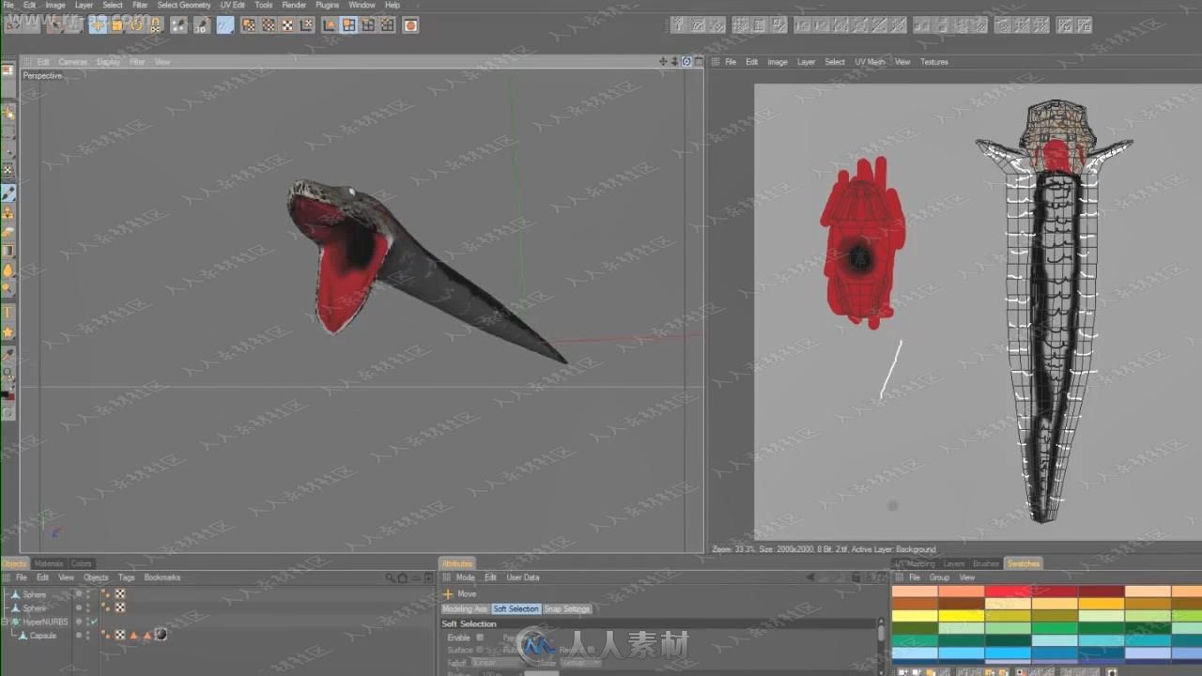Screen dimensions: 1202x676
Task: Click the search icon in Objects manager
Action: (x=390, y=577)
